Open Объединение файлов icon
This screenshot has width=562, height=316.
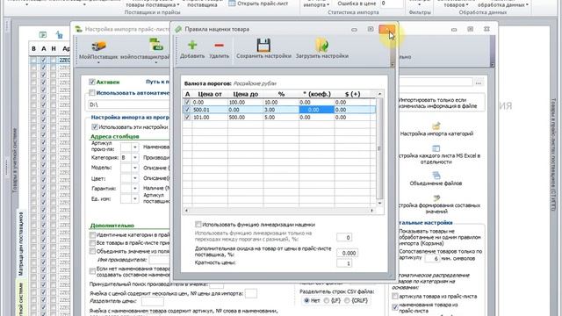tap(436, 176)
